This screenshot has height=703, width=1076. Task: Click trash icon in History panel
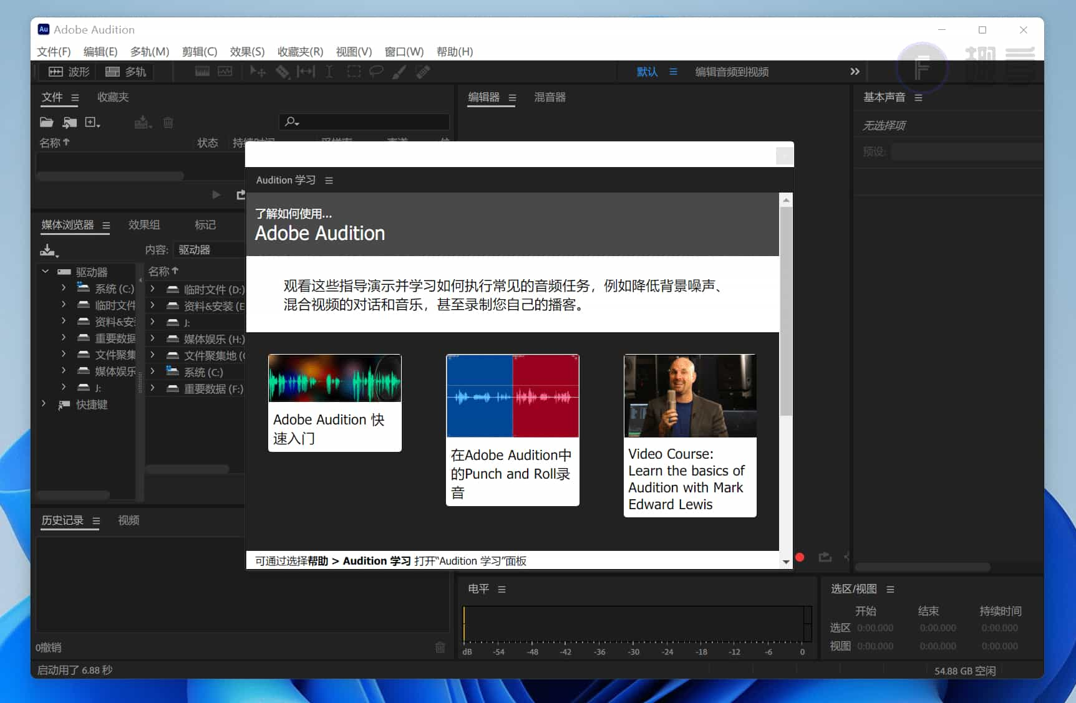(440, 648)
